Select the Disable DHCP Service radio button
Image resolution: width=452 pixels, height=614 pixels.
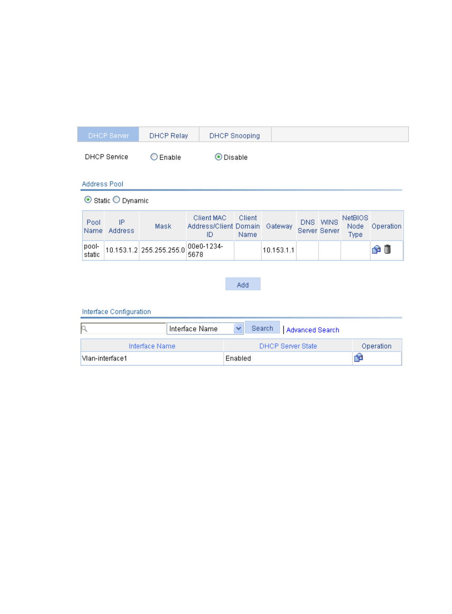[218, 157]
